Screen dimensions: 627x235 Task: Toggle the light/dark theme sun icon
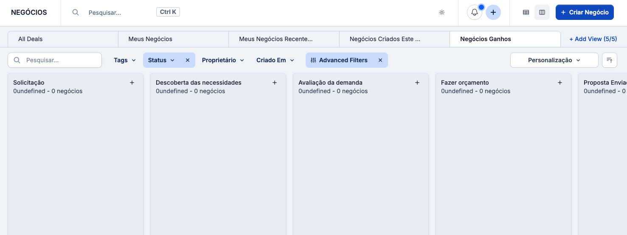(x=442, y=12)
